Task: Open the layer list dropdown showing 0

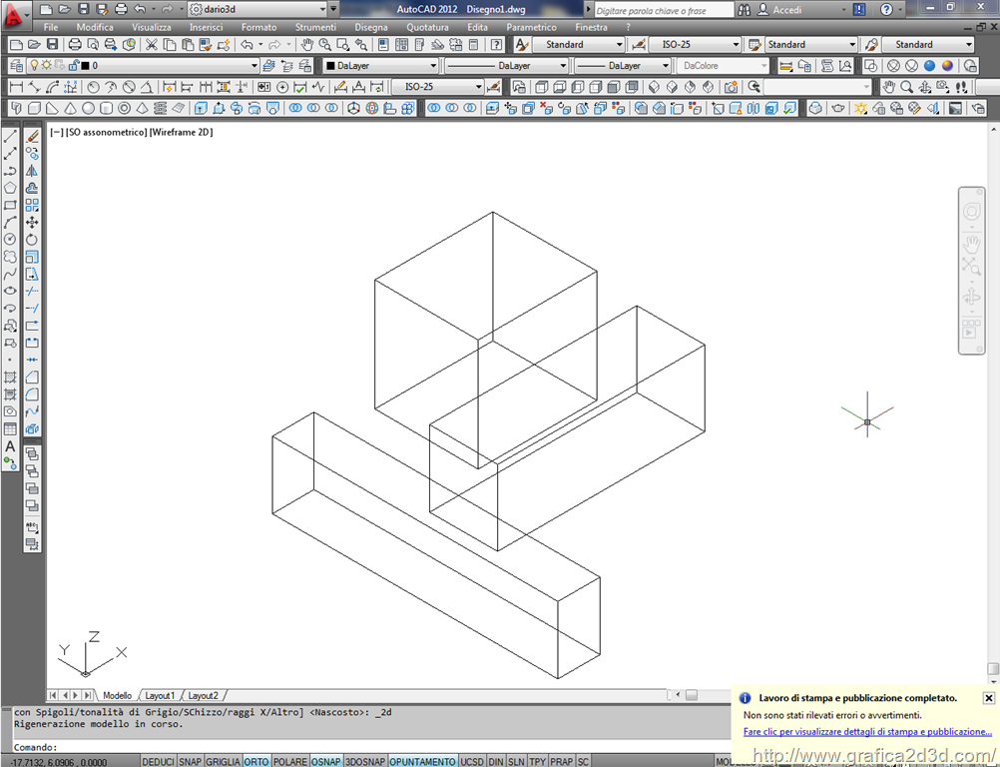Action: point(168,66)
